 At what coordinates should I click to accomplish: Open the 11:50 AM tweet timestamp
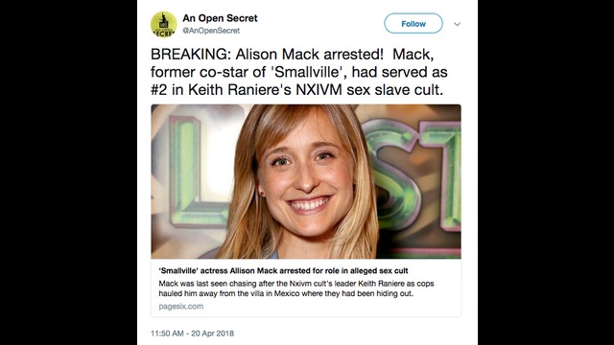coord(167,333)
